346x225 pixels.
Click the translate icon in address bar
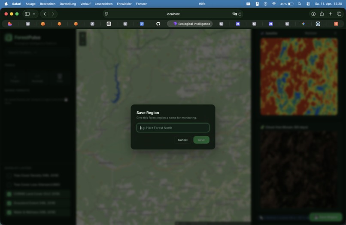(x=234, y=14)
